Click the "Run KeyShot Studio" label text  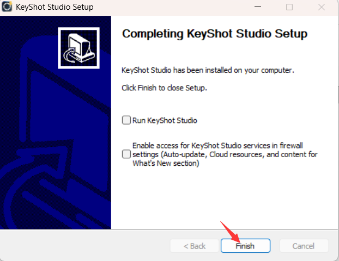click(x=165, y=120)
